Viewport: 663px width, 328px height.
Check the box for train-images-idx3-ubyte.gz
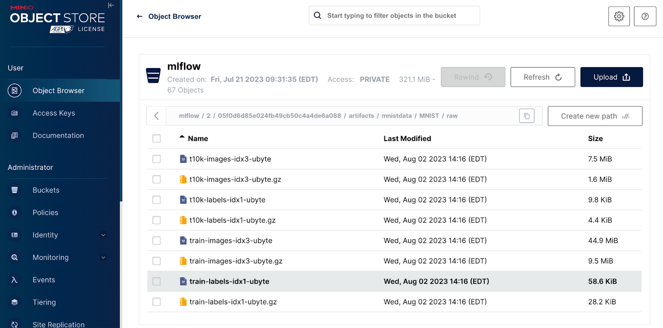[157, 261]
